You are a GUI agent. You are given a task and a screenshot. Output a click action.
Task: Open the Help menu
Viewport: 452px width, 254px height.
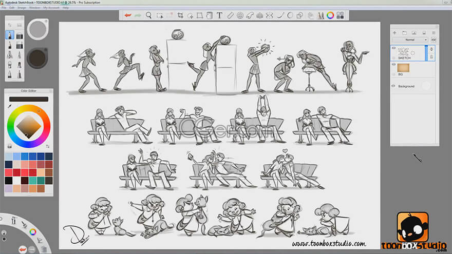click(x=65, y=8)
